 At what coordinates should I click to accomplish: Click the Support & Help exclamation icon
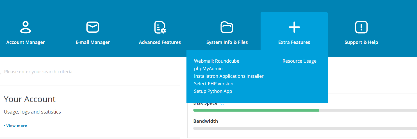(361, 27)
